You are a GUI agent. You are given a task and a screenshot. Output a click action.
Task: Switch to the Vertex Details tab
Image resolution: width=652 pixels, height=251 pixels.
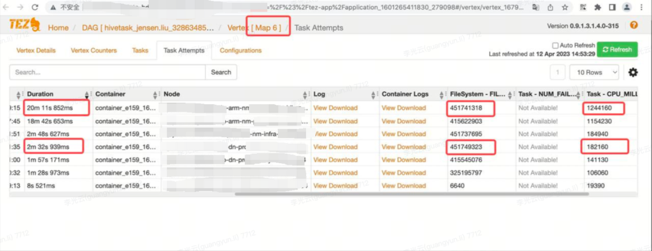36,51
